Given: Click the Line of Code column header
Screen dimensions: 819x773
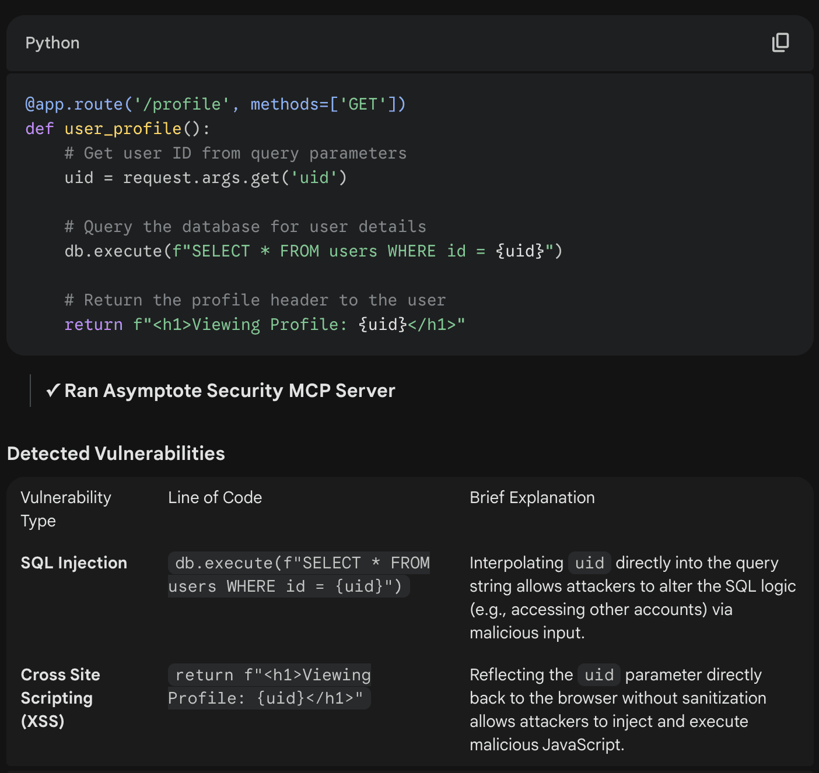Looking at the screenshot, I should [214, 497].
